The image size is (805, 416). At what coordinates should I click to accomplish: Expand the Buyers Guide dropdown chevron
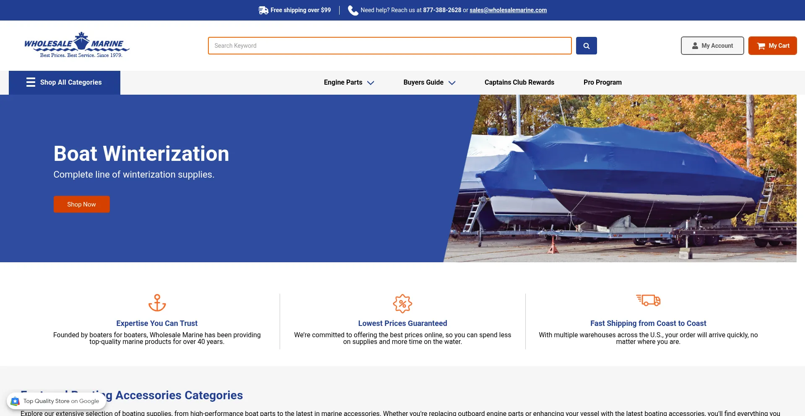coord(452,83)
